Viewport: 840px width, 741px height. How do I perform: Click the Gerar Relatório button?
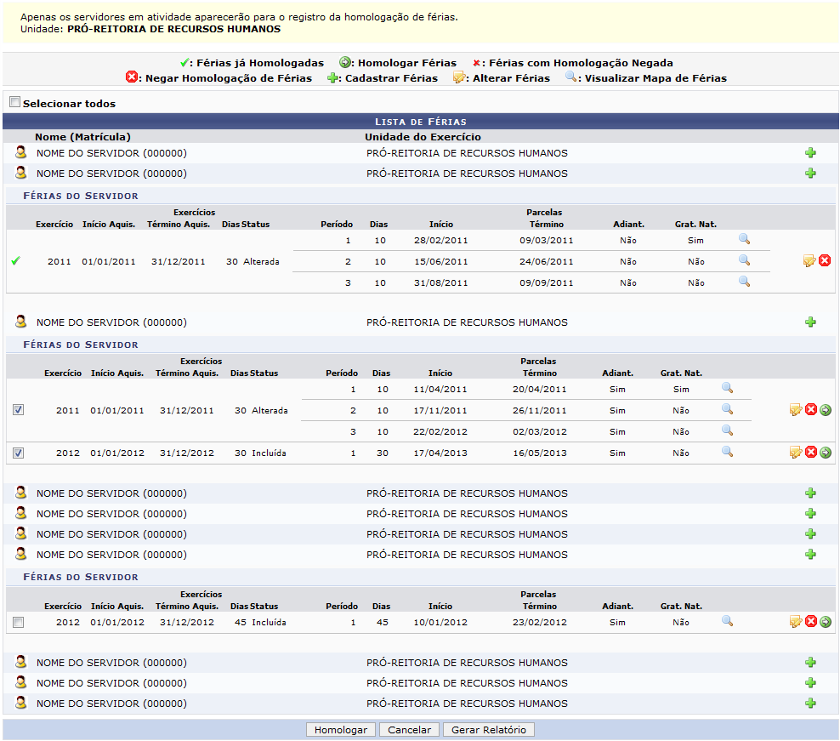[489, 730]
